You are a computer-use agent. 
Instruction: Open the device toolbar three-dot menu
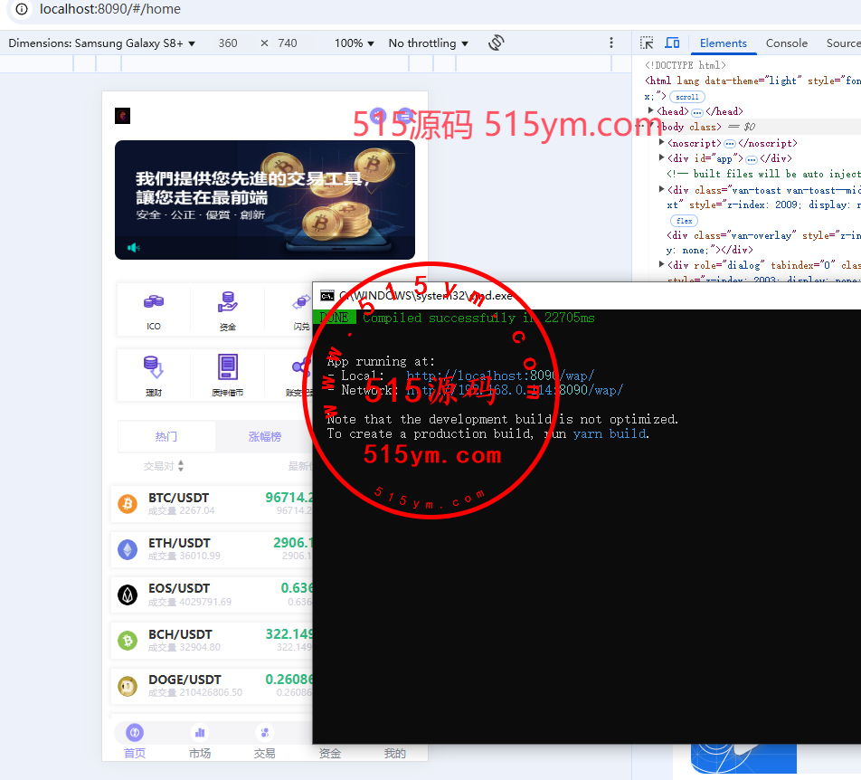611,43
